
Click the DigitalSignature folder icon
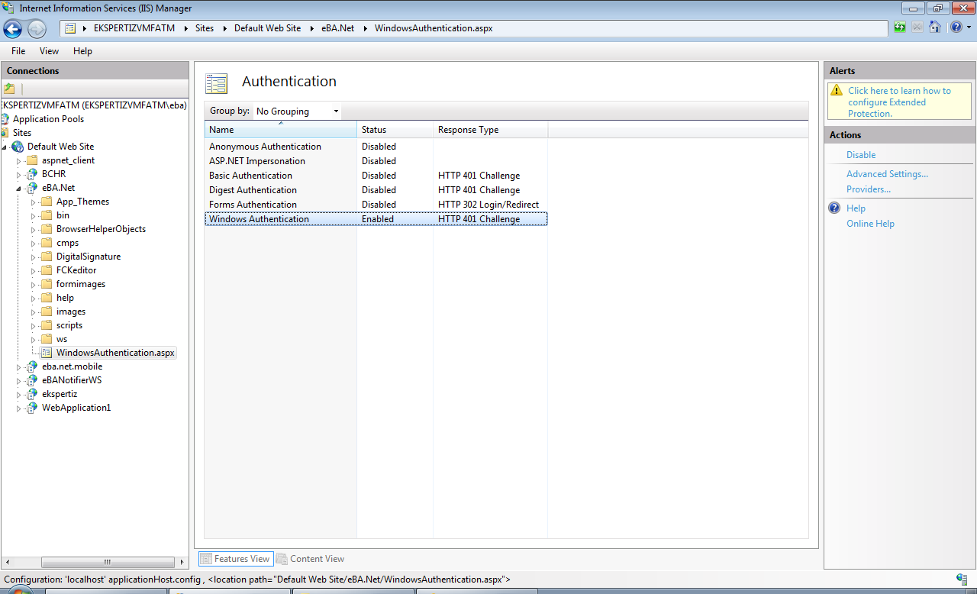[47, 257]
